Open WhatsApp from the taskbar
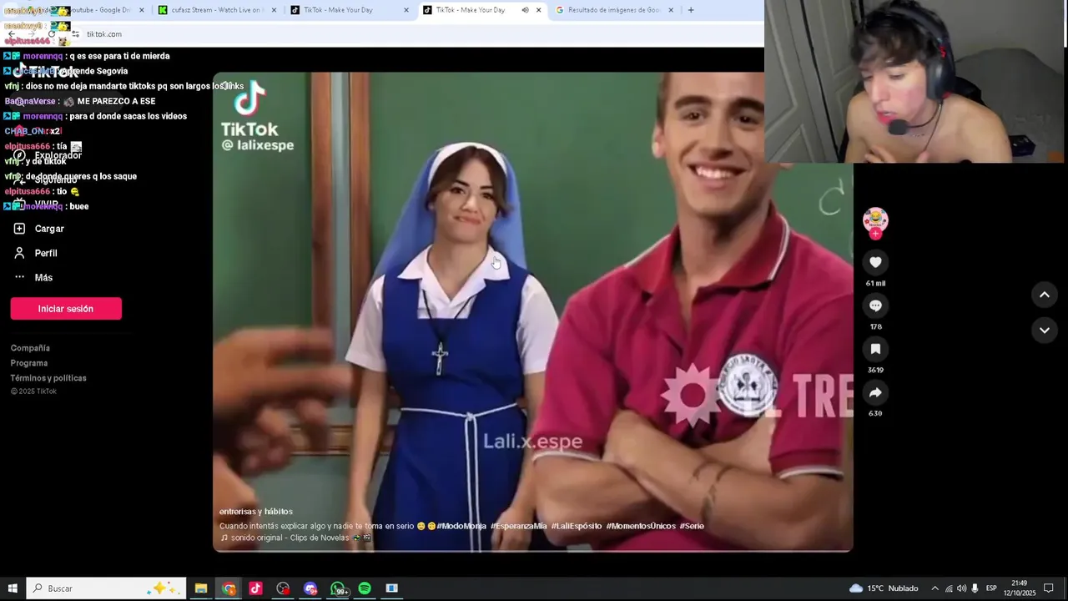The height and width of the screenshot is (601, 1068). (x=338, y=588)
